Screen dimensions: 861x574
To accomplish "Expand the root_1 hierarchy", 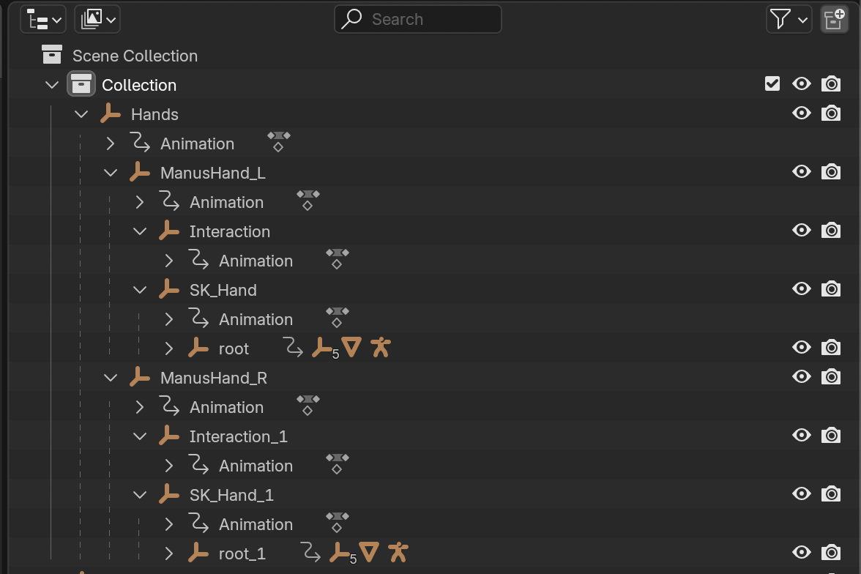I will (x=169, y=553).
